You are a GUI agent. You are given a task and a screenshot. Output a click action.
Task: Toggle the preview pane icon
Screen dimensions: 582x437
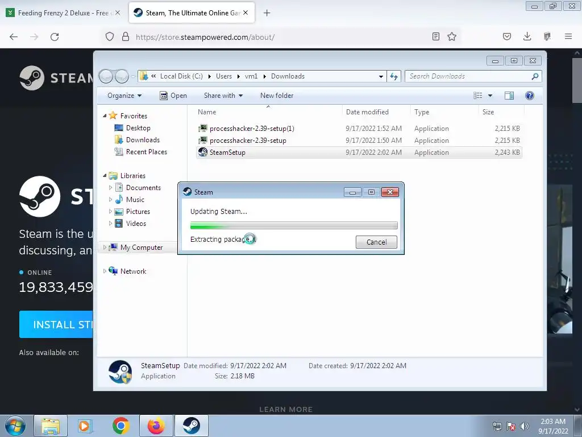[509, 96]
